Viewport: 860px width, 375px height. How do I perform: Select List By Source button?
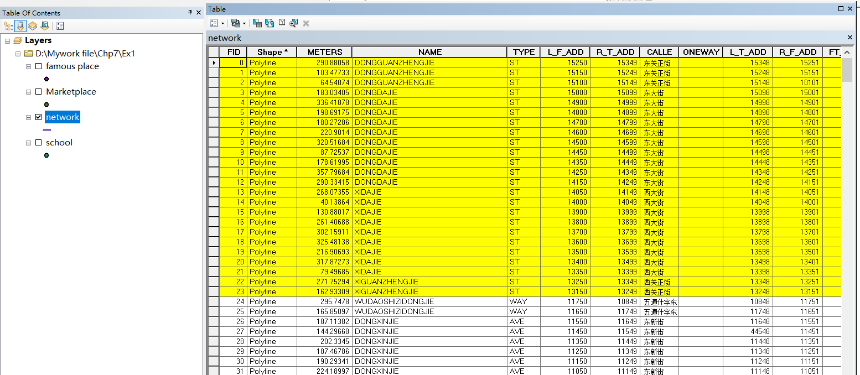(20, 26)
